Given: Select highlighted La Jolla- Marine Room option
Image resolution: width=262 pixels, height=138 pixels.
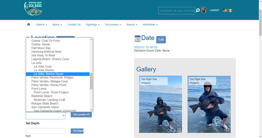Looking at the screenshot, I should coord(58,74).
